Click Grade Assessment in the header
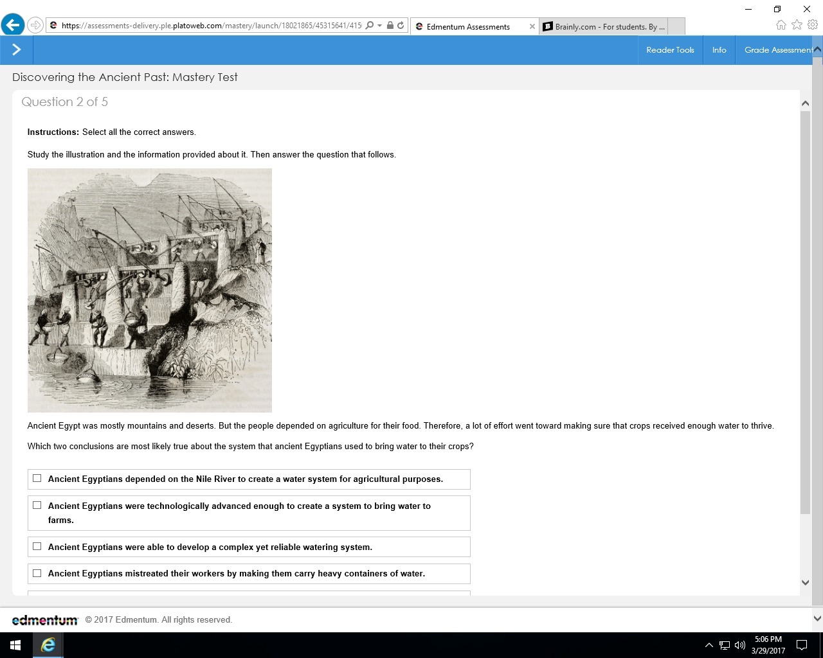 [x=778, y=50]
